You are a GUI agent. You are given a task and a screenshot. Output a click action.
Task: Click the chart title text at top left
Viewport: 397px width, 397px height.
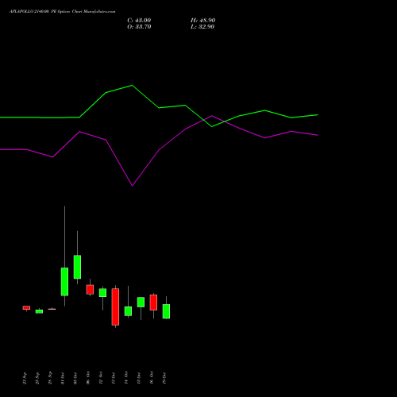(x=63, y=12)
